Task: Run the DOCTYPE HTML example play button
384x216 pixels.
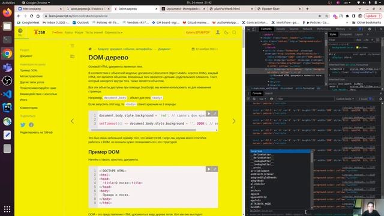Action: [208, 169]
